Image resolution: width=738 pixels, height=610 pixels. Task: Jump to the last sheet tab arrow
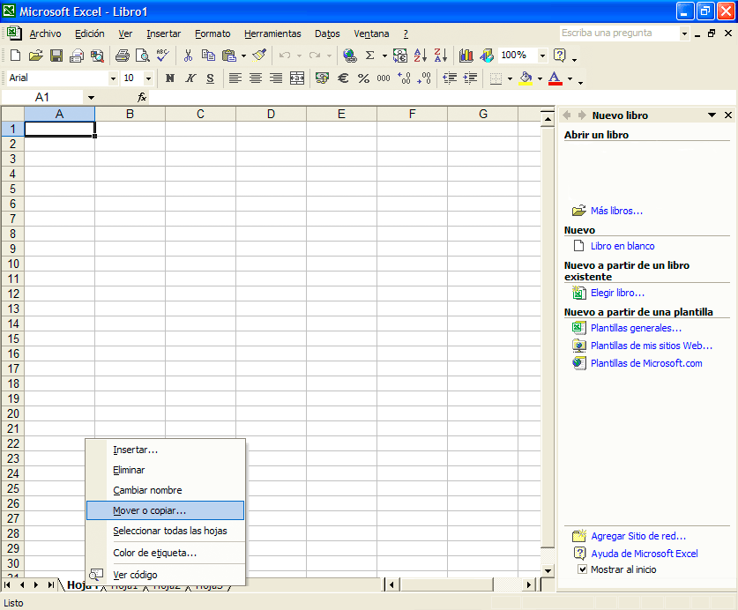(x=51, y=585)
